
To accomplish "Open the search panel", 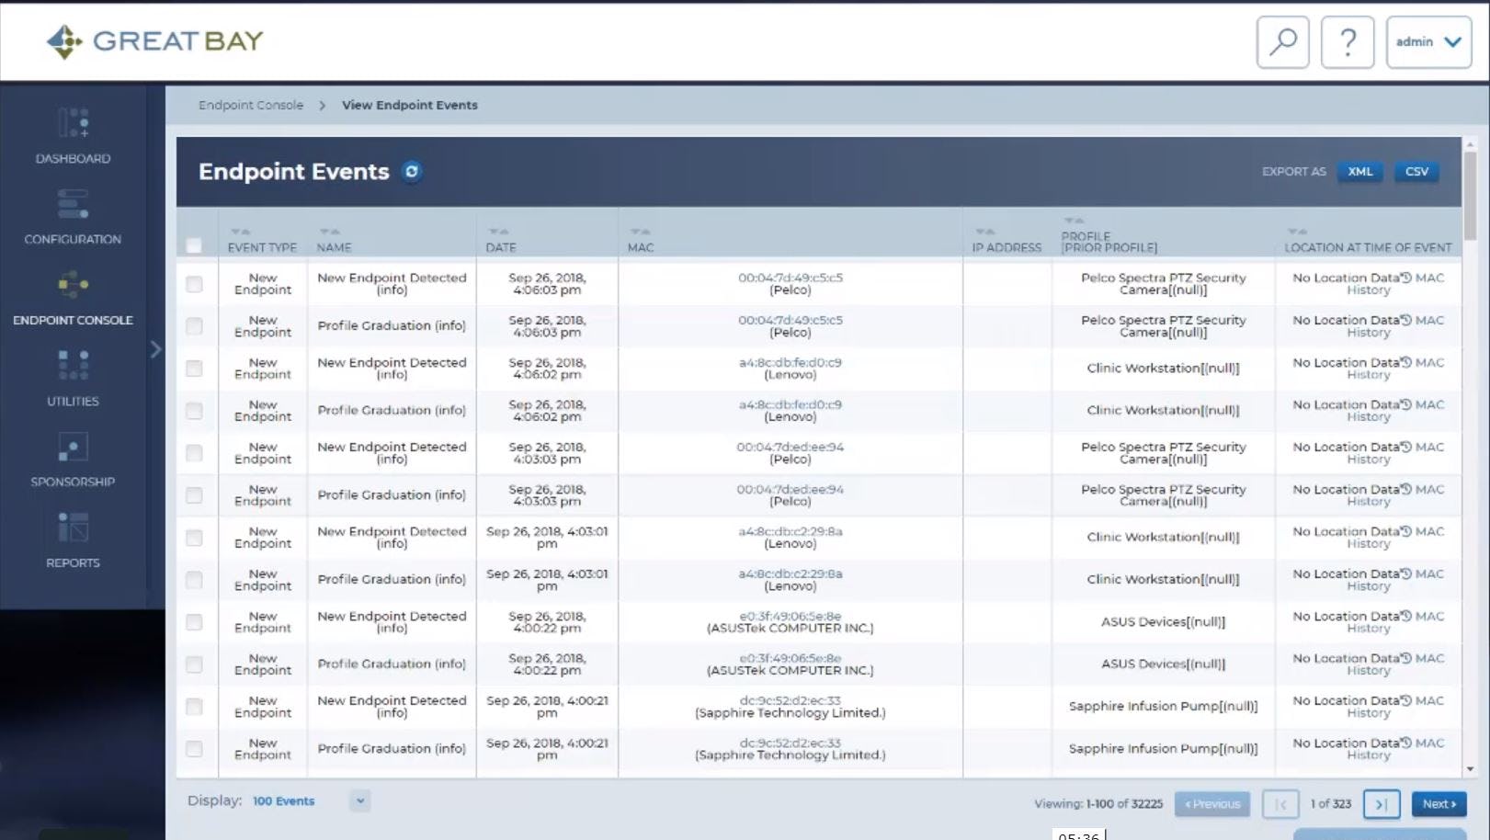I will 1282,41.
